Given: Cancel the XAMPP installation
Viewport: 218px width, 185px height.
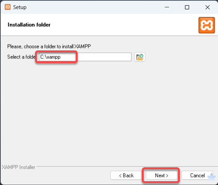Looking at the screenshot, I should [197, 175].
